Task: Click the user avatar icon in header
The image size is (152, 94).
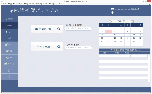Action: pyautogui.click(x=112, y=12)
